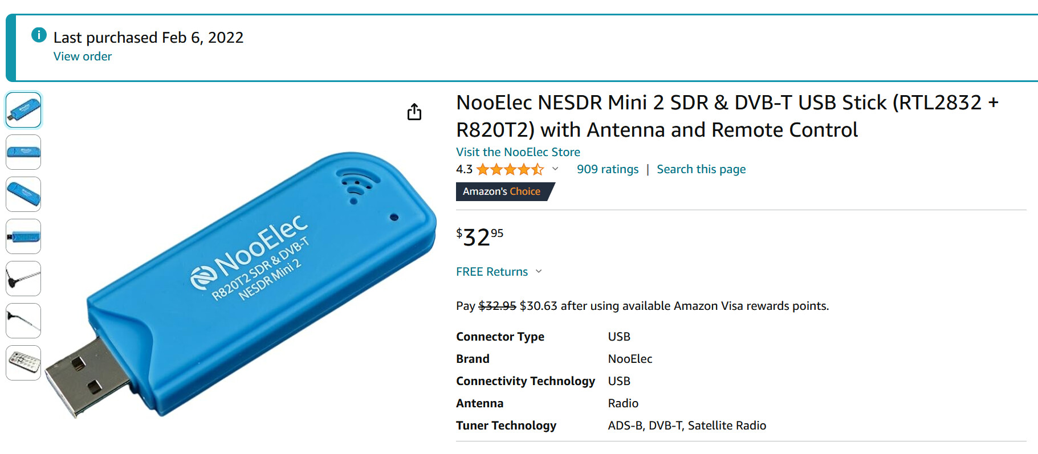This screenshot has width=1038, height=454.
Task: Expand the rating breakdown chevron beside the stars
Action: point(555,169)
